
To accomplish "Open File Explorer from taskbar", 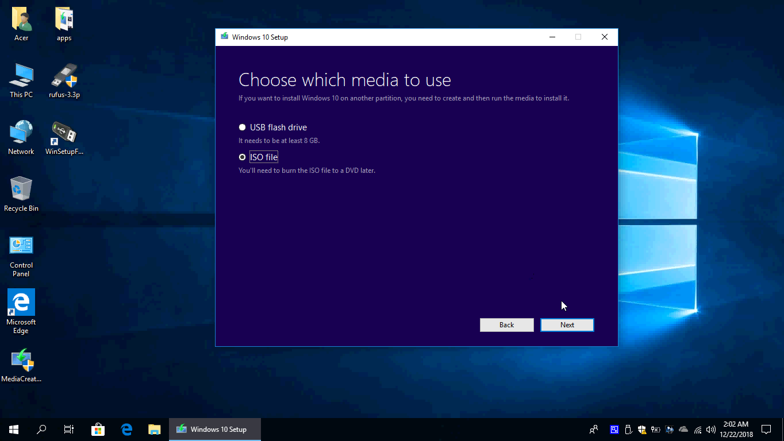I will pos(154,430).
